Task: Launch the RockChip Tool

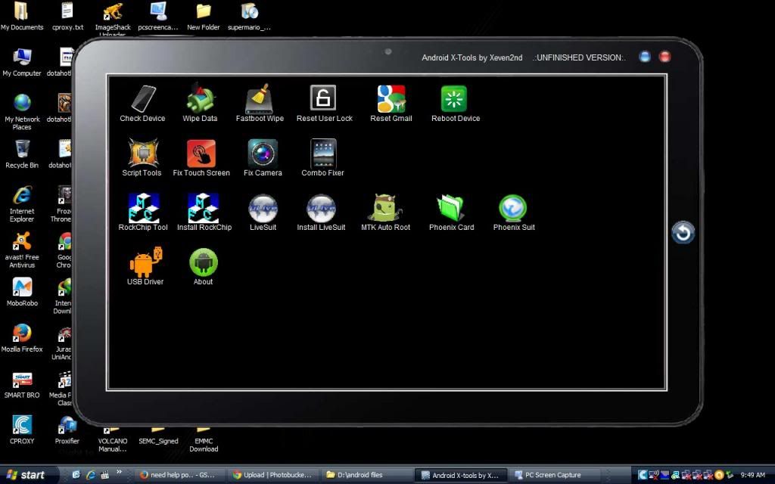Action: click(143, 209)
